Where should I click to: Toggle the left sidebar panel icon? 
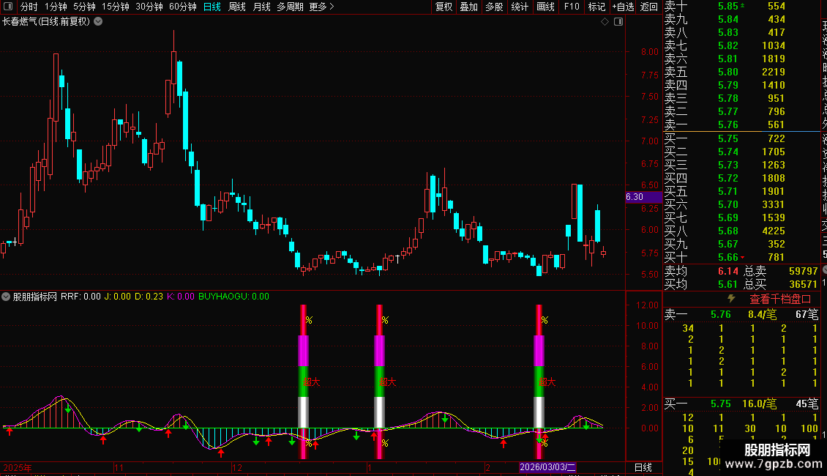point(8,7)
